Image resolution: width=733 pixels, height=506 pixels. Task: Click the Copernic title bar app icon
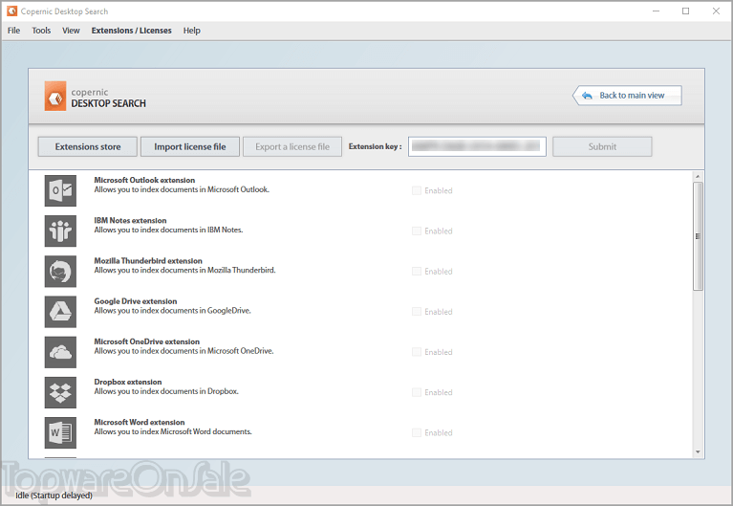point(11,11)
